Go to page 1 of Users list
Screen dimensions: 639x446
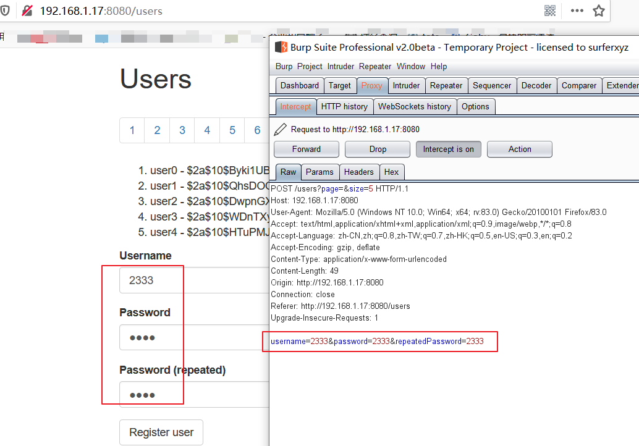click(x=132, y=130)
